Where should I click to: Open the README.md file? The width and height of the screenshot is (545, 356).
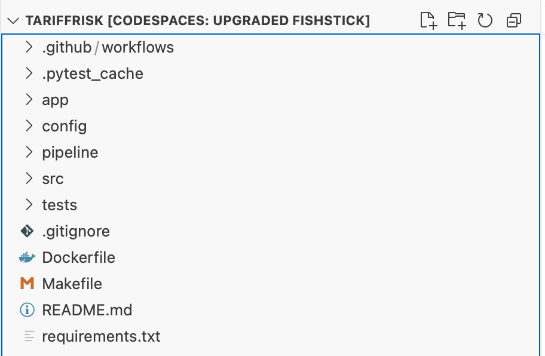point(87,310)
